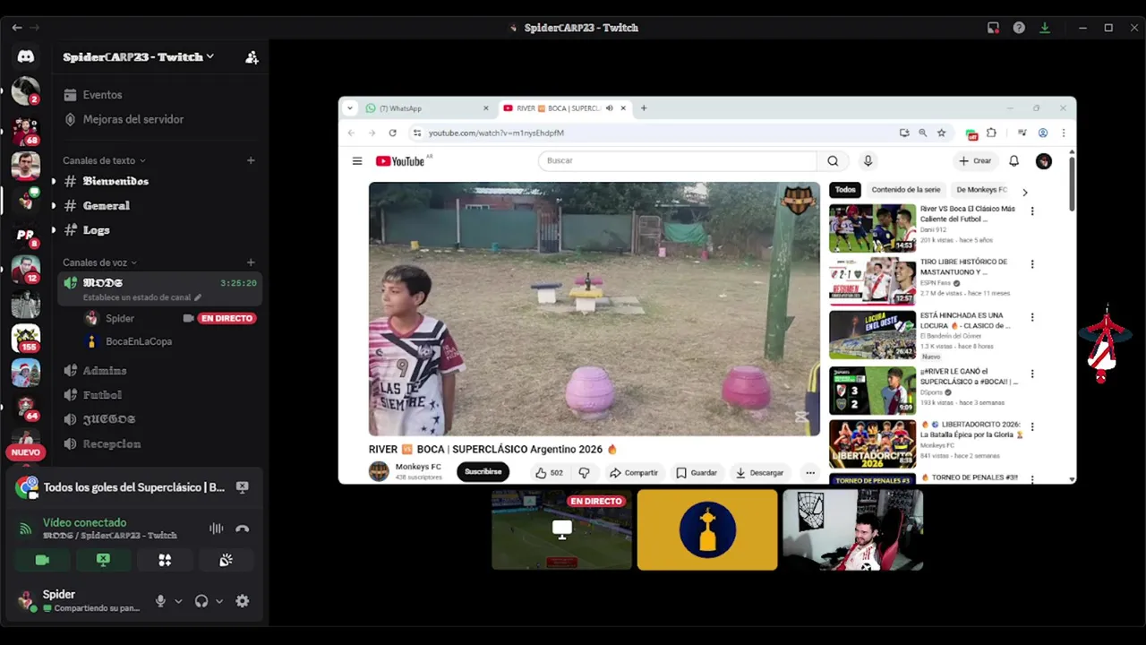Open the activities launcher button
This screenshot has width=1146, height=645.
pos(165,560)
